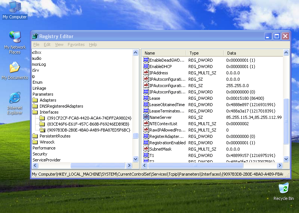Open the File menu
This screenshot has height=213, width=299.
[x=36, y=44]
